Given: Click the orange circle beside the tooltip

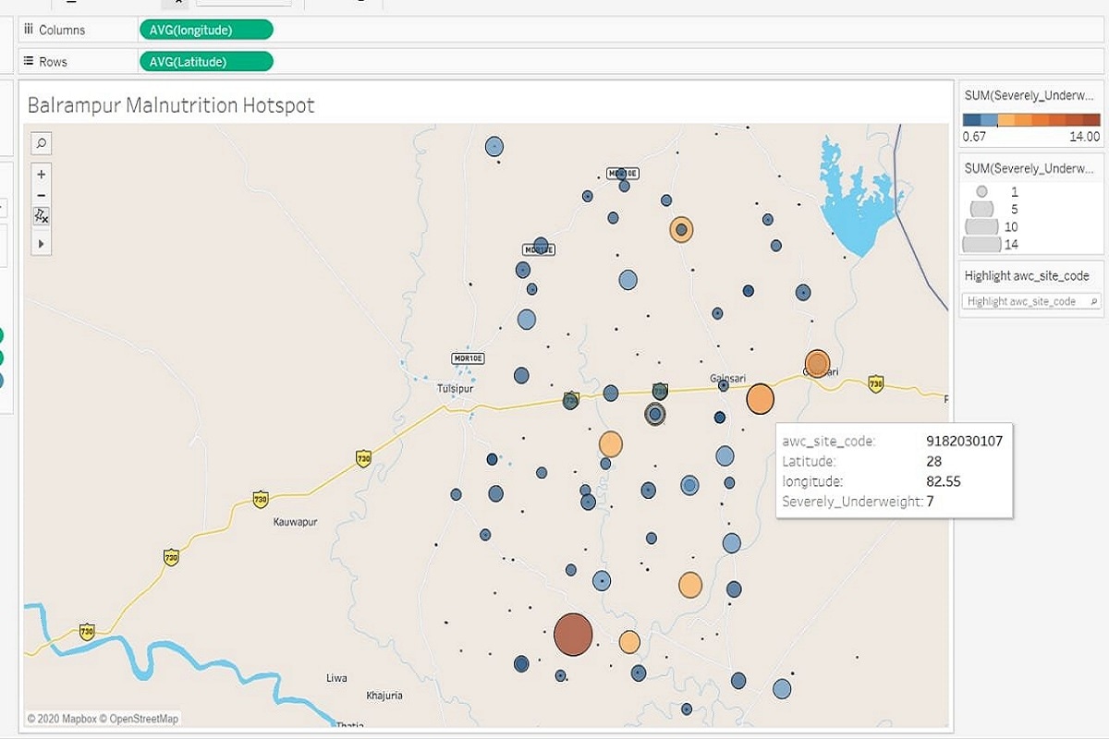Looking at the screenshot, I should [760, 399].
